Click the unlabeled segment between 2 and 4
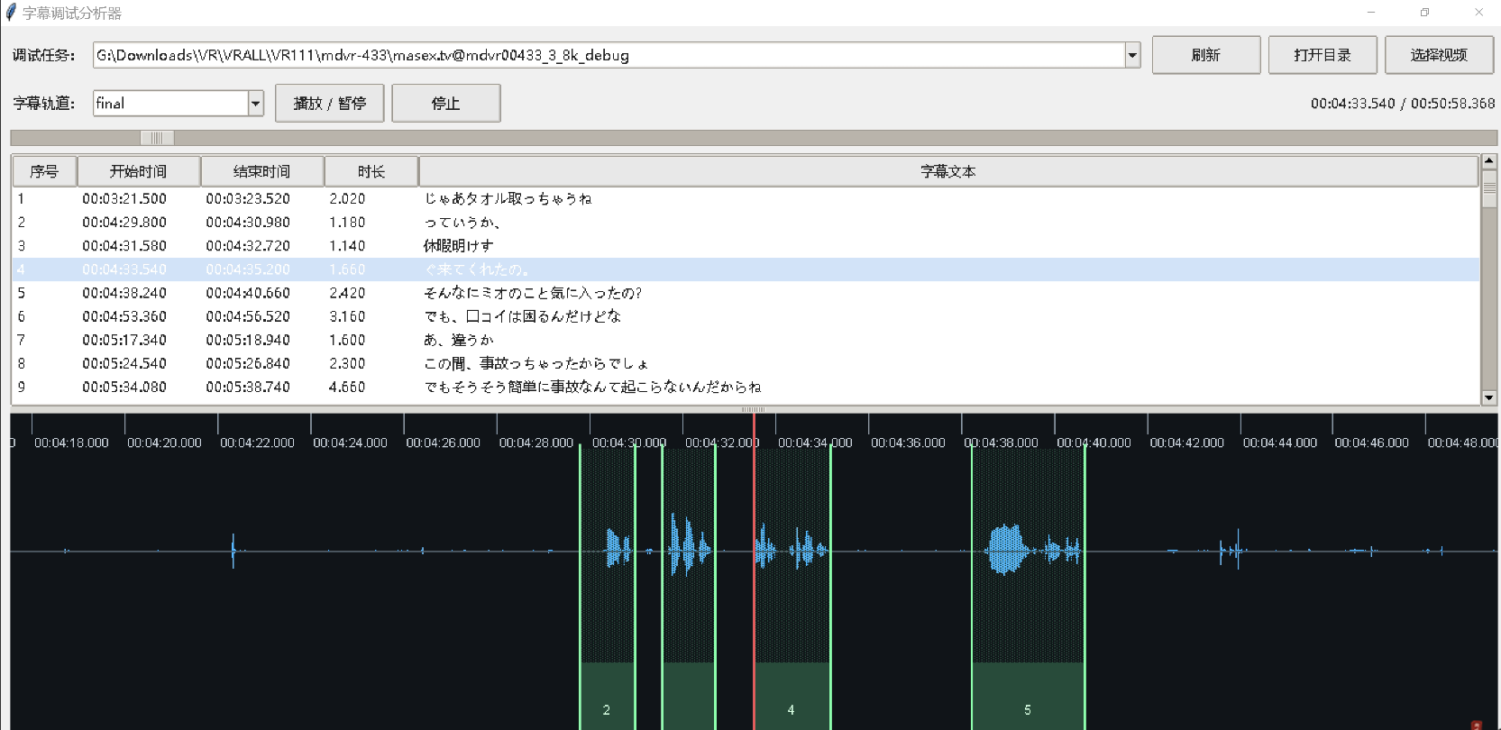 tap(689, 586)
